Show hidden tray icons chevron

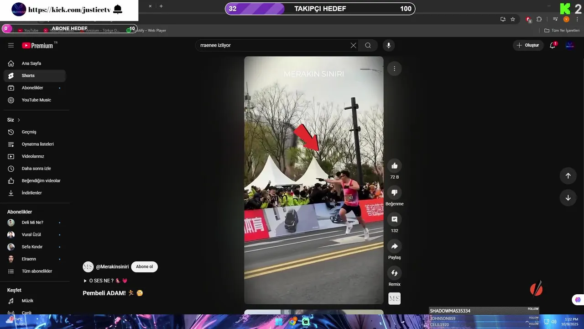tap(527, 322)
